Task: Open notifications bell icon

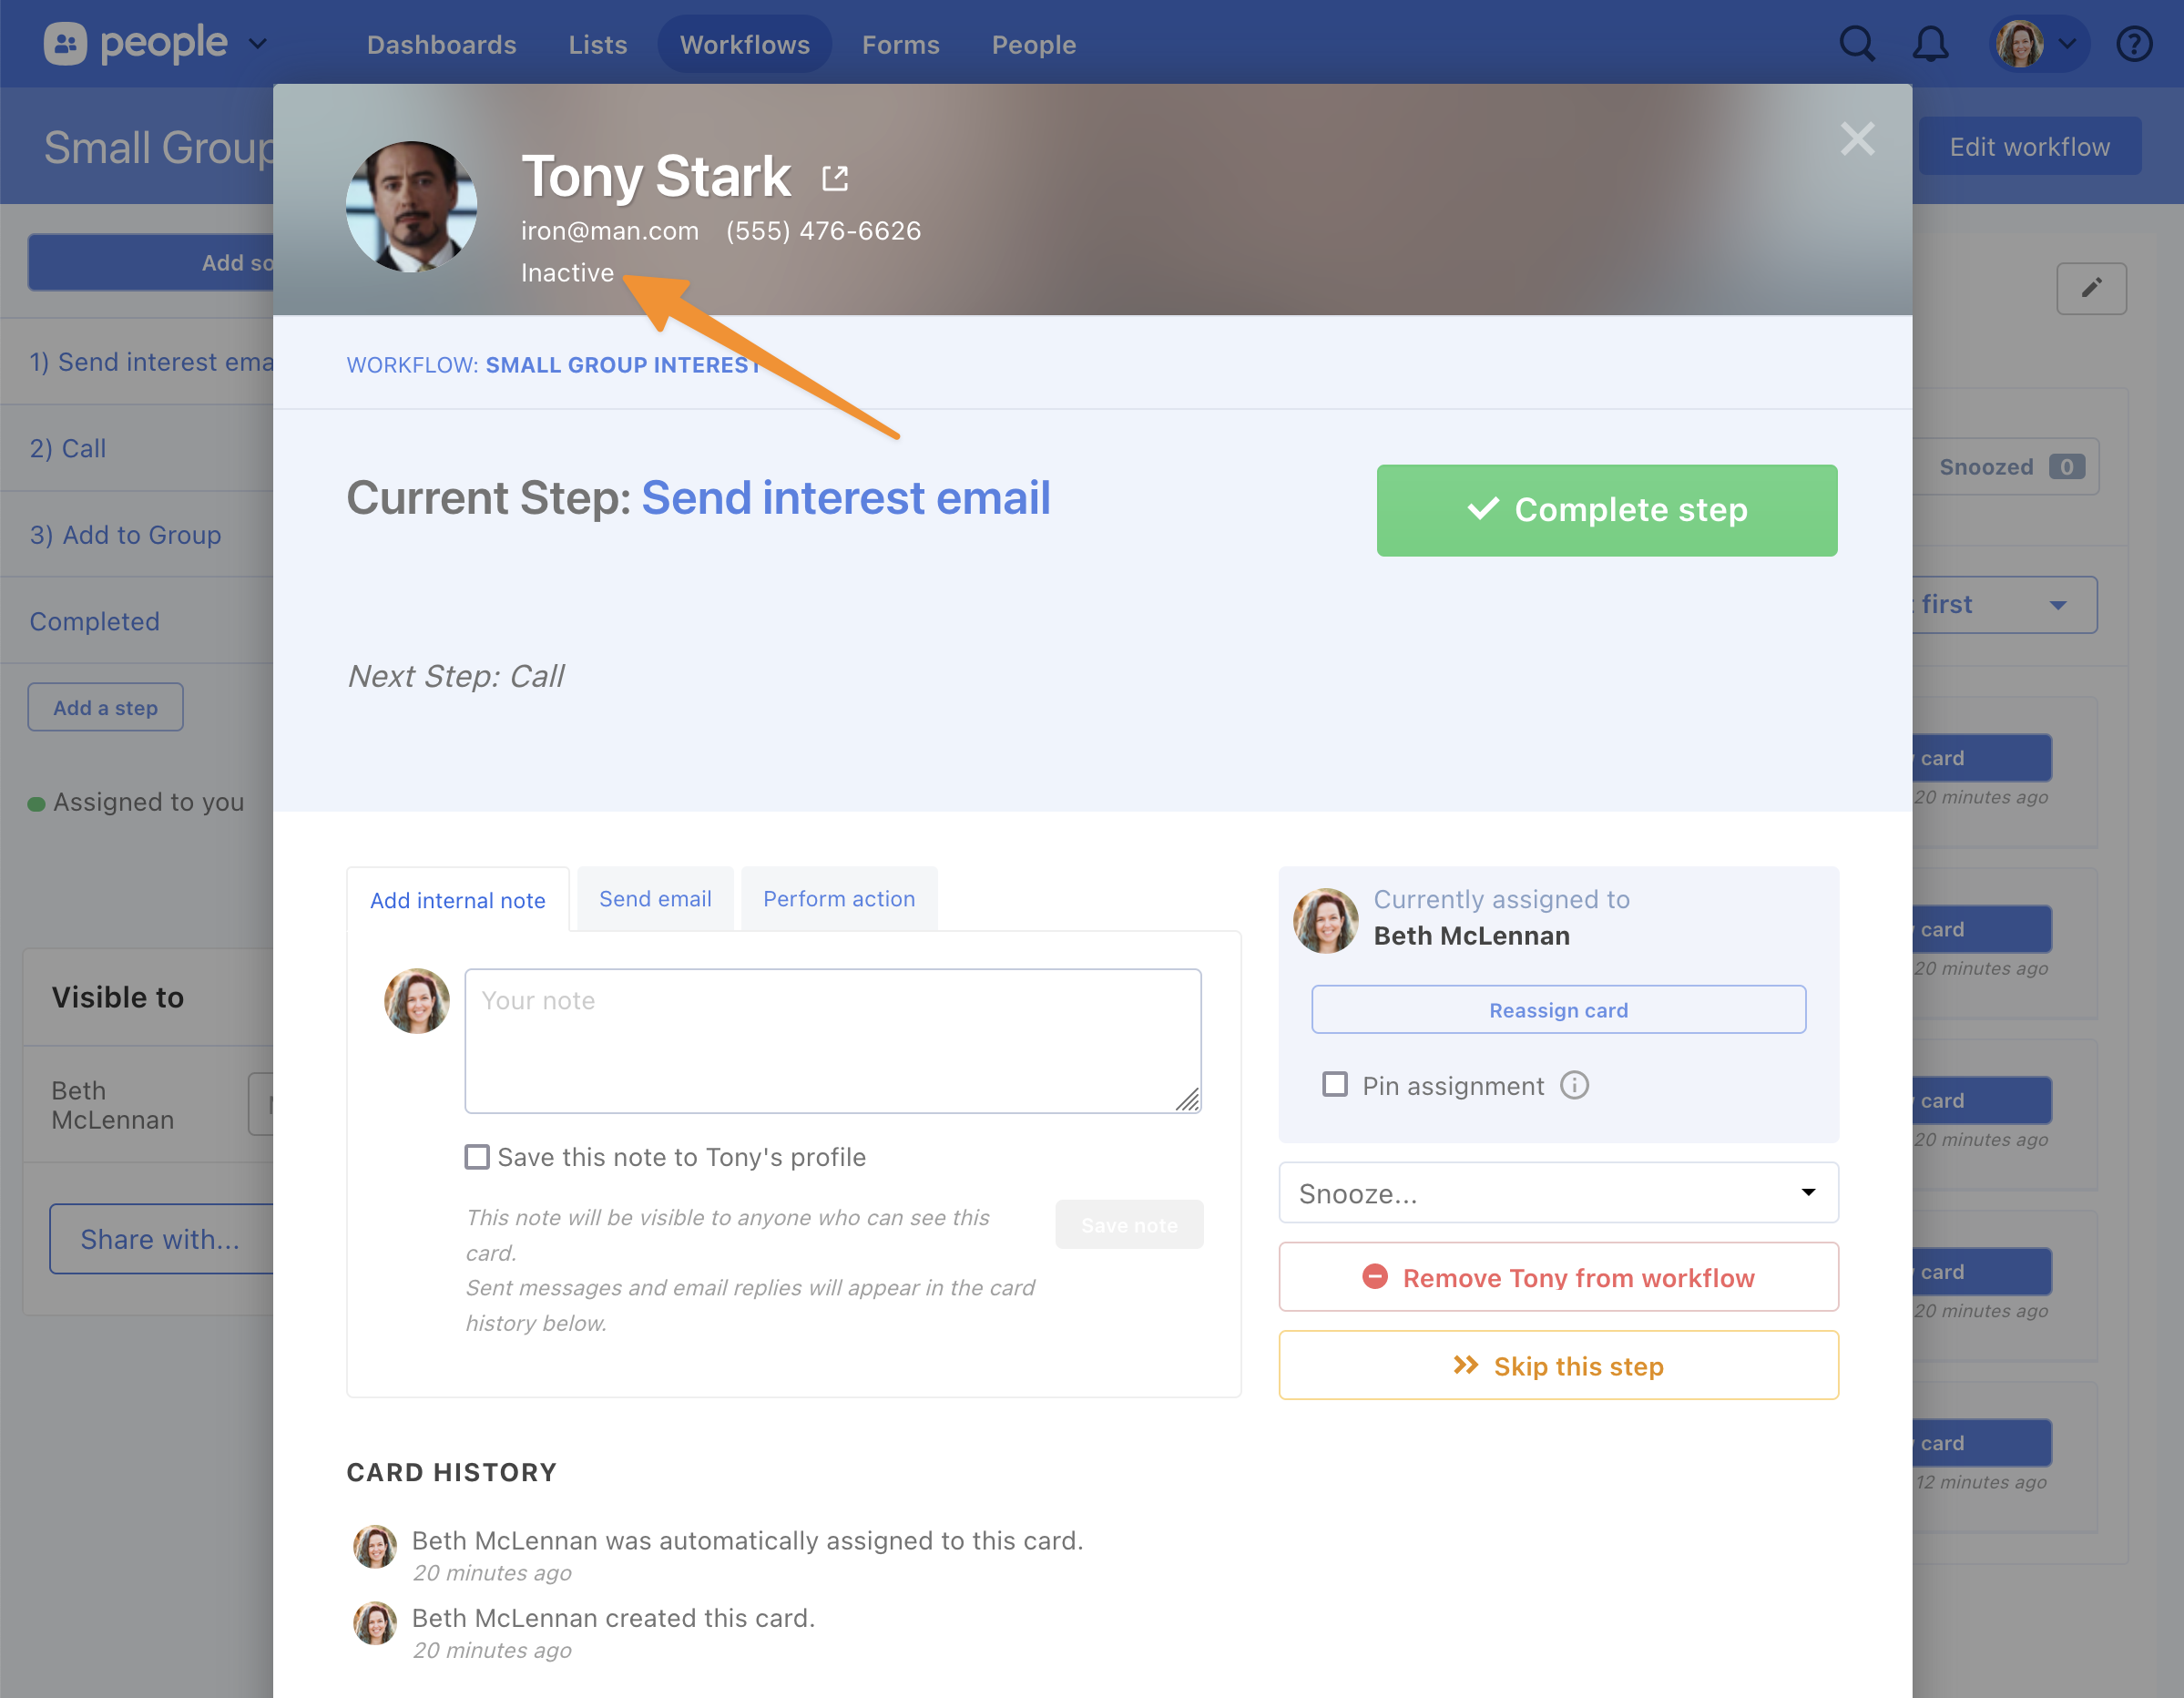Action: pos(1930,44)
